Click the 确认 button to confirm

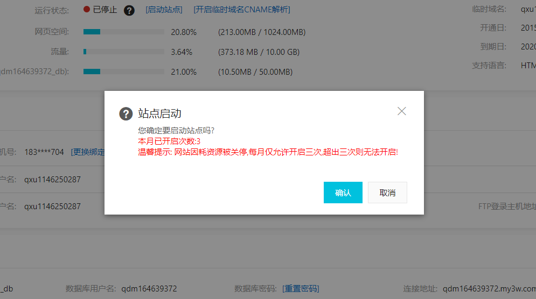pyautogui.click(x=343, y=193)
